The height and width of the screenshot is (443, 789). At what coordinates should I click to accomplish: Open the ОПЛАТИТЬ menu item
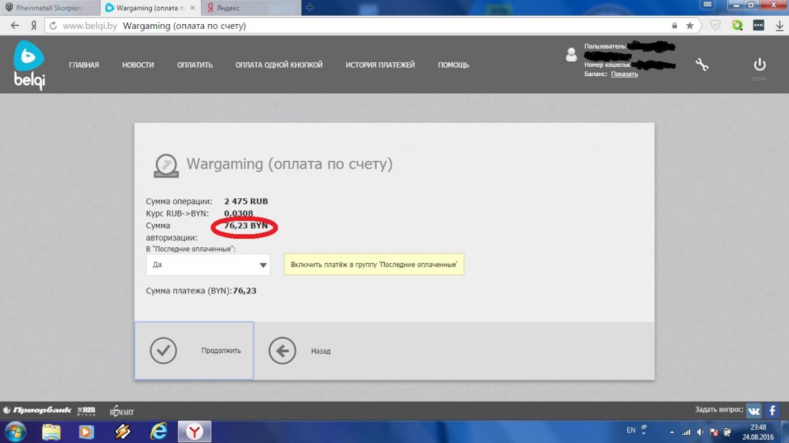click(195, 65)
